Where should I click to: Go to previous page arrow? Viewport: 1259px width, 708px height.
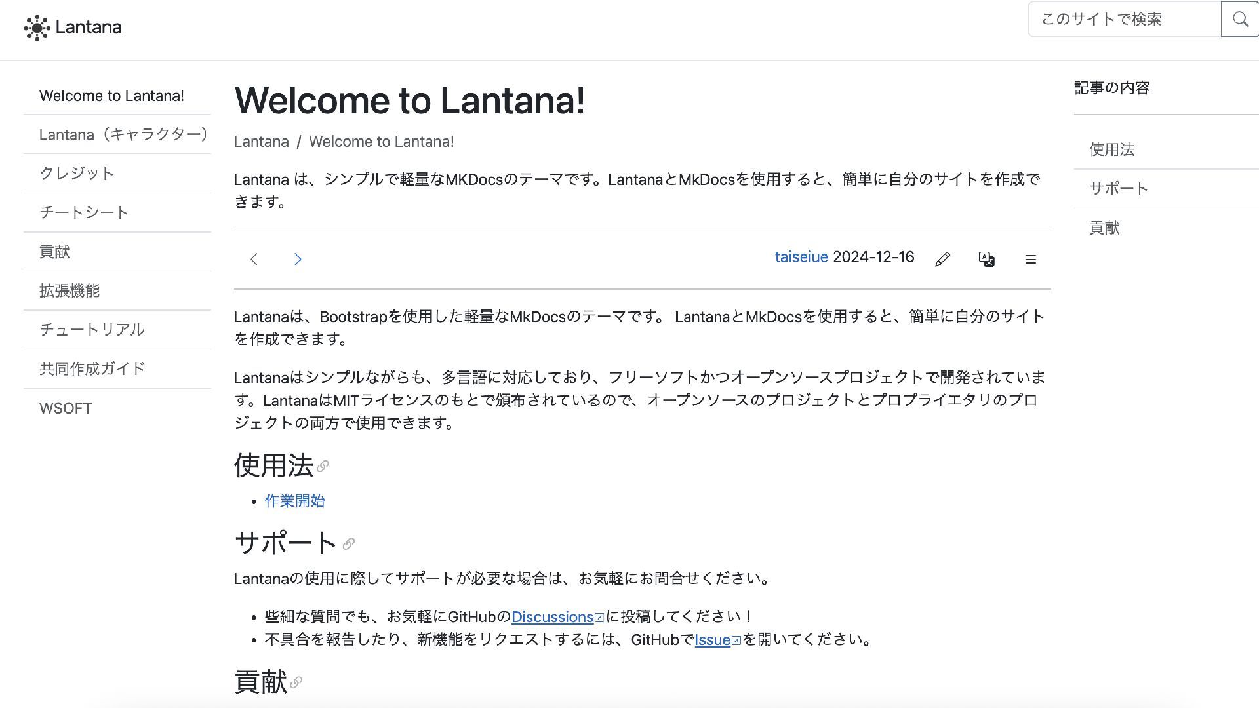tap(254, 260)
